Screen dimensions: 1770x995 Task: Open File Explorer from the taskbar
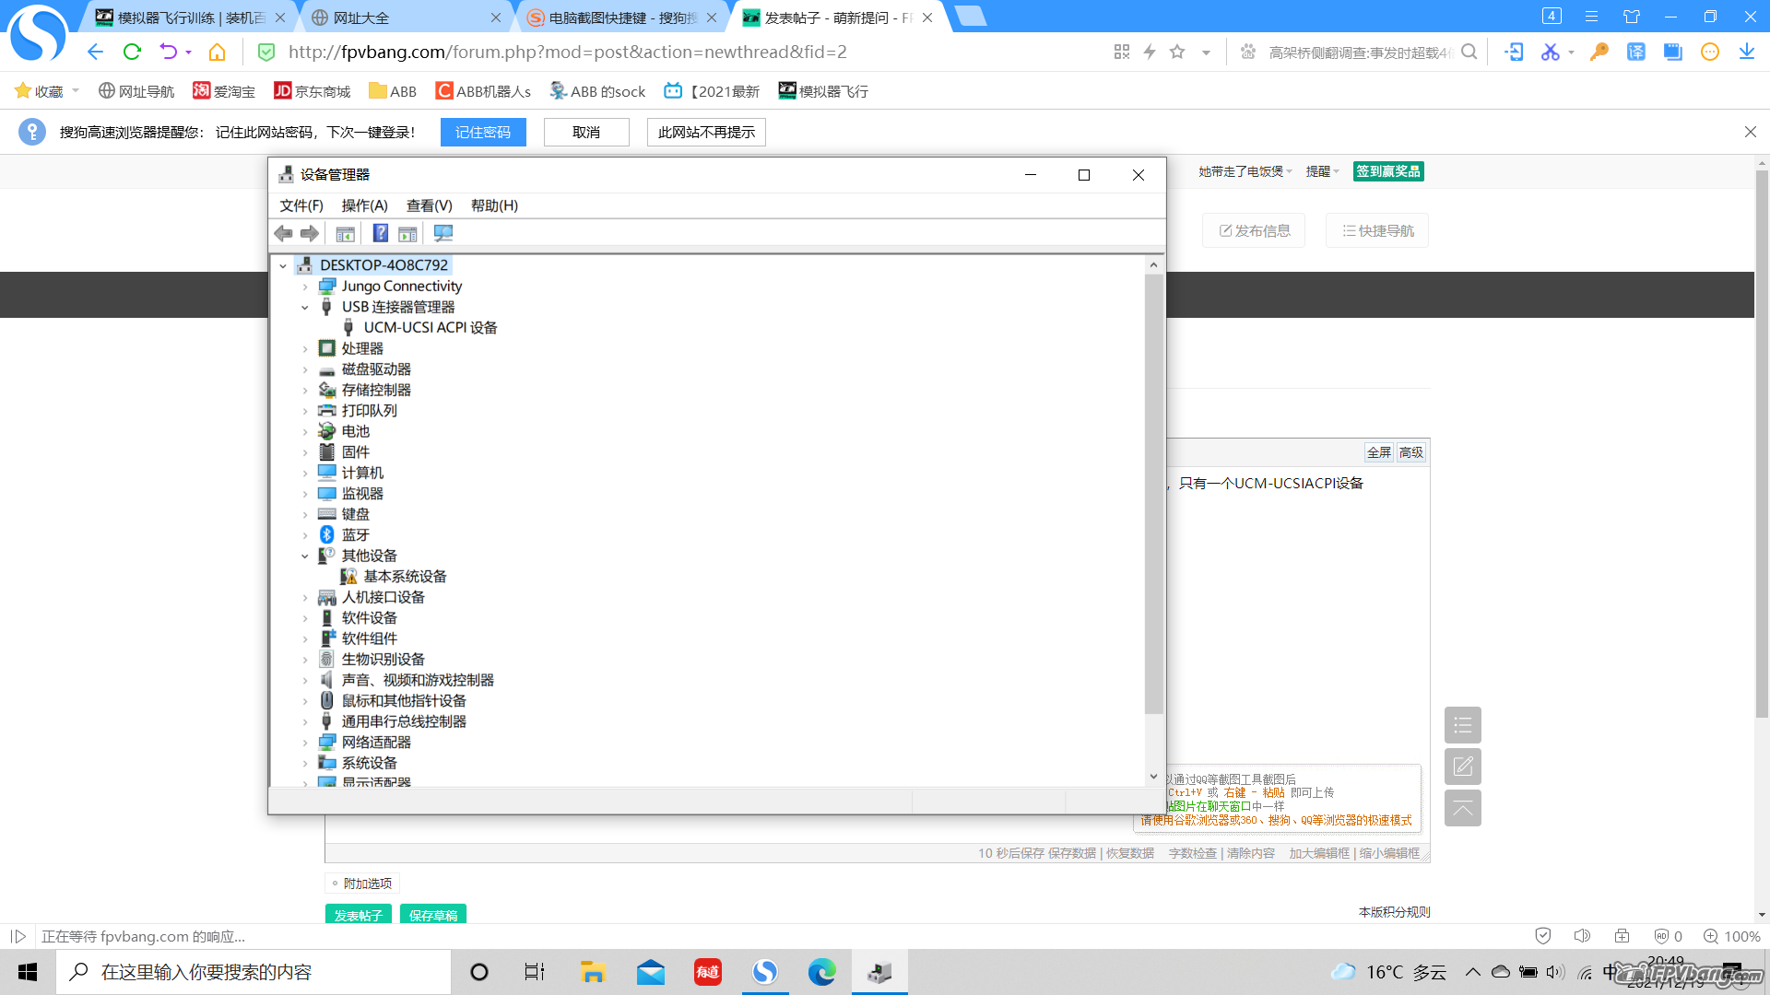[x=592, y=972]
